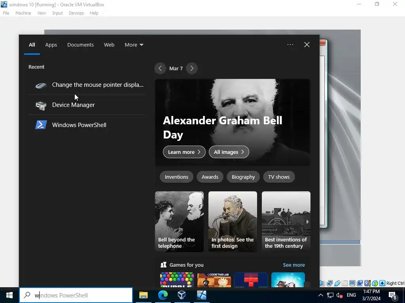This screenshot has height=303, width=405.
Task: Open Best inventions of the 19th century card
Action: [286, 222]
